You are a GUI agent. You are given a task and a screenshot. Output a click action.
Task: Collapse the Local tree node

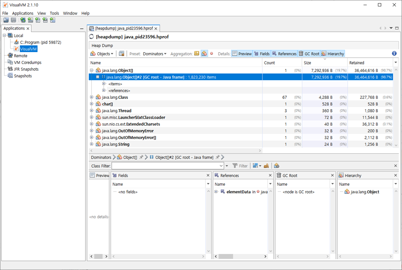coord(4,35)
